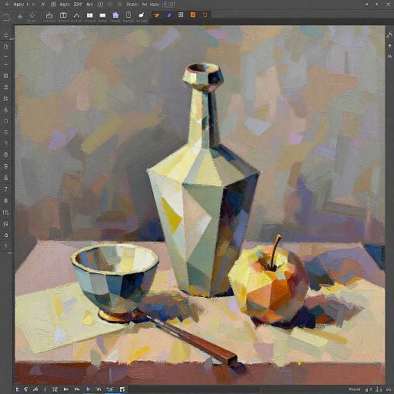Click the lightning bolt icon in the toolbar
The width and height of the screenshot is (394, 394).
(20, 16)
